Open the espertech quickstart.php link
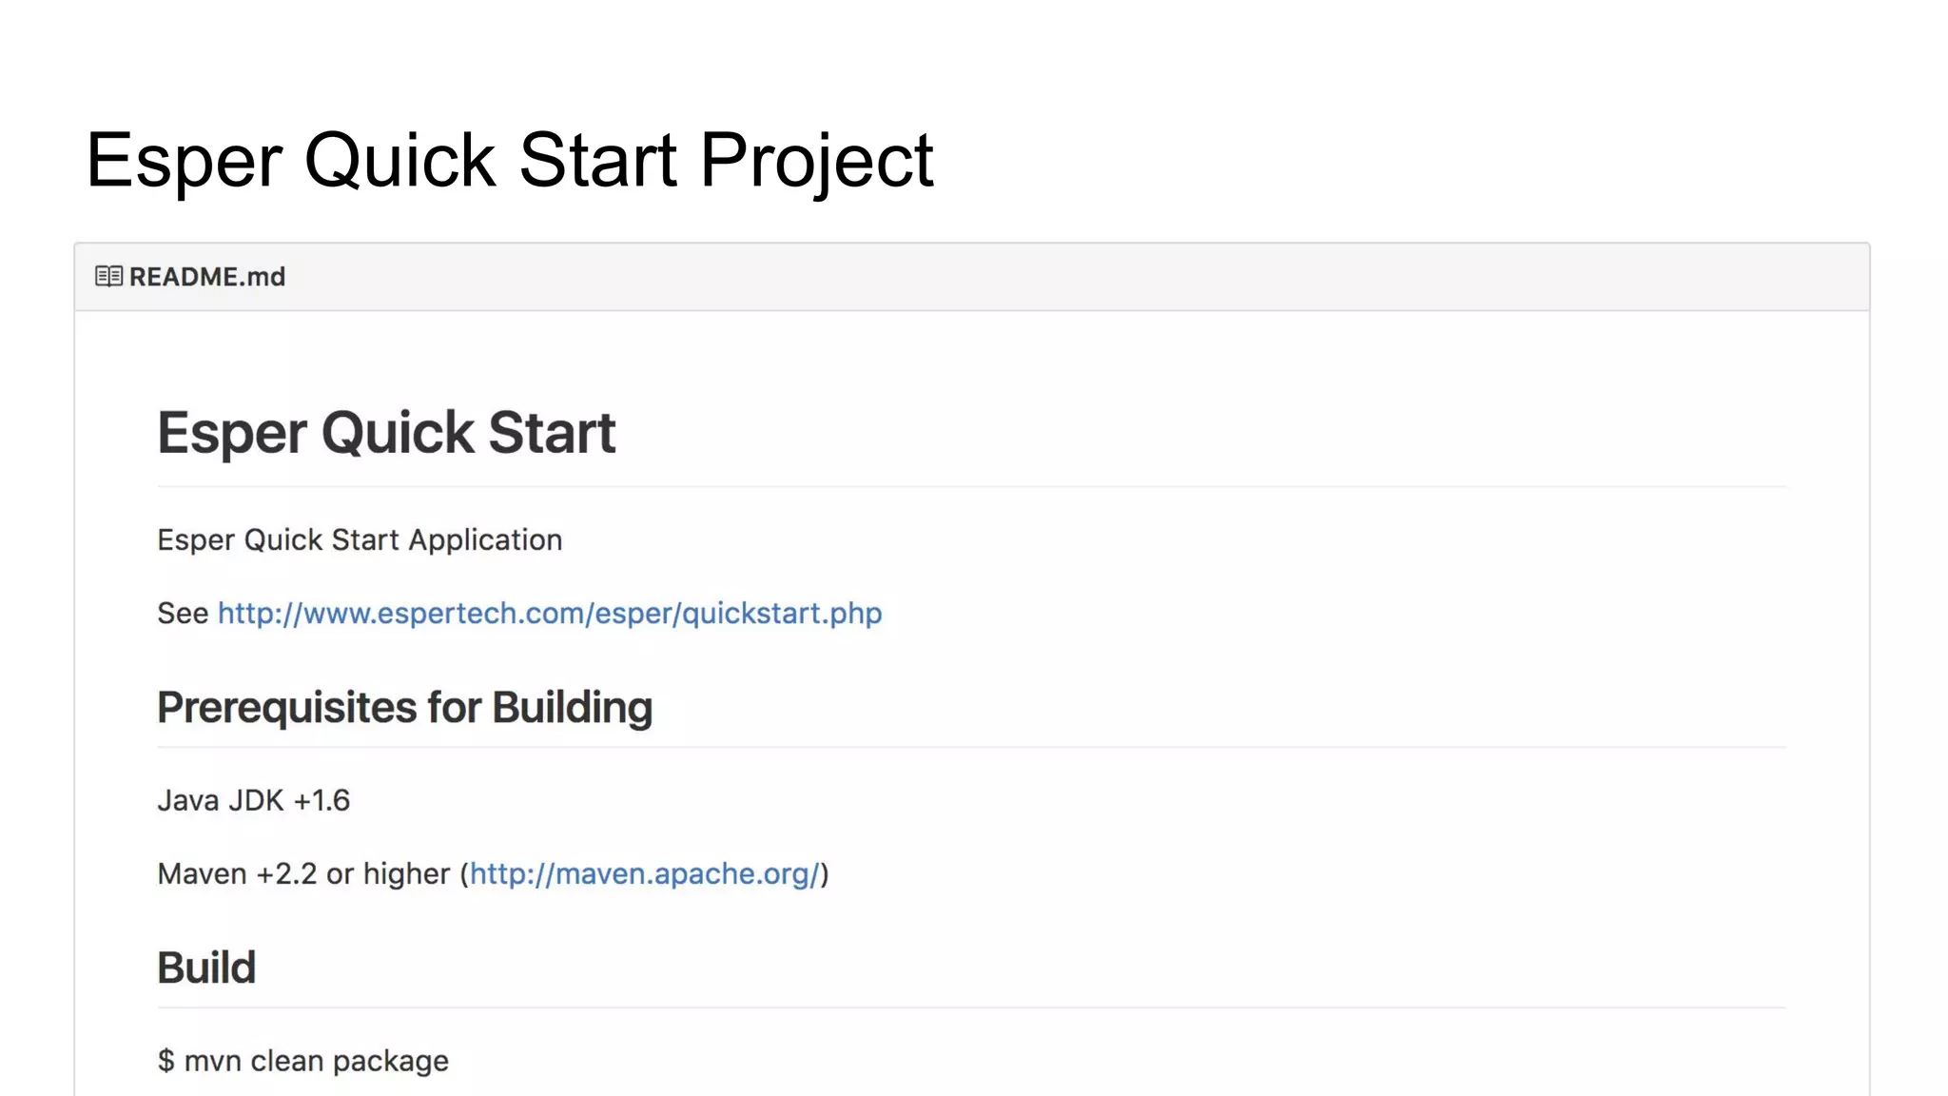The image size is (1948, 1096). [550, 614]
